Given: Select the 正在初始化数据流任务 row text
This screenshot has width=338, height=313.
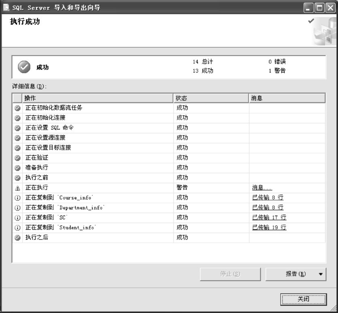Looking at the screenshot, I should tap(54, 108).
